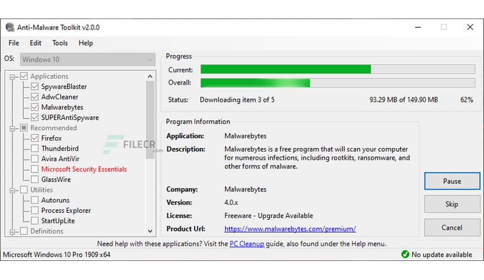The image size is (484, 280).
Task: Open the OS Windows 10 dropdown
Action: click(87, 60)
